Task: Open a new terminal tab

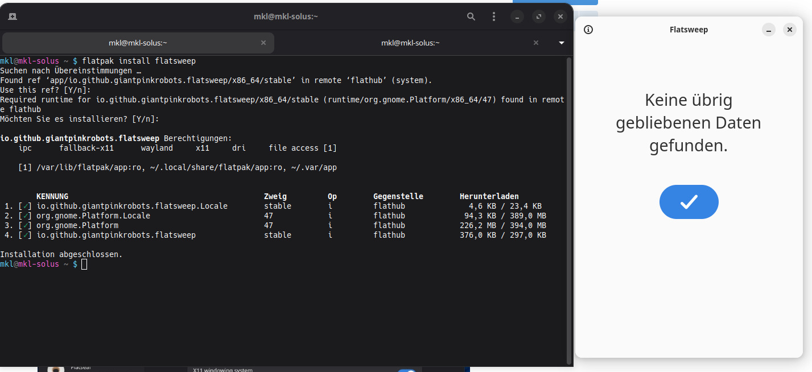Action: point(13,16)
